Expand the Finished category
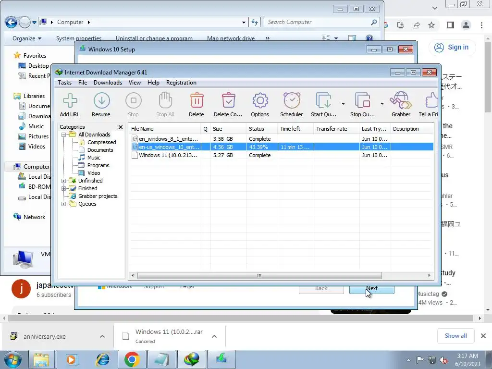The height and width of the screenshot is (369, 492). (64, 188)
